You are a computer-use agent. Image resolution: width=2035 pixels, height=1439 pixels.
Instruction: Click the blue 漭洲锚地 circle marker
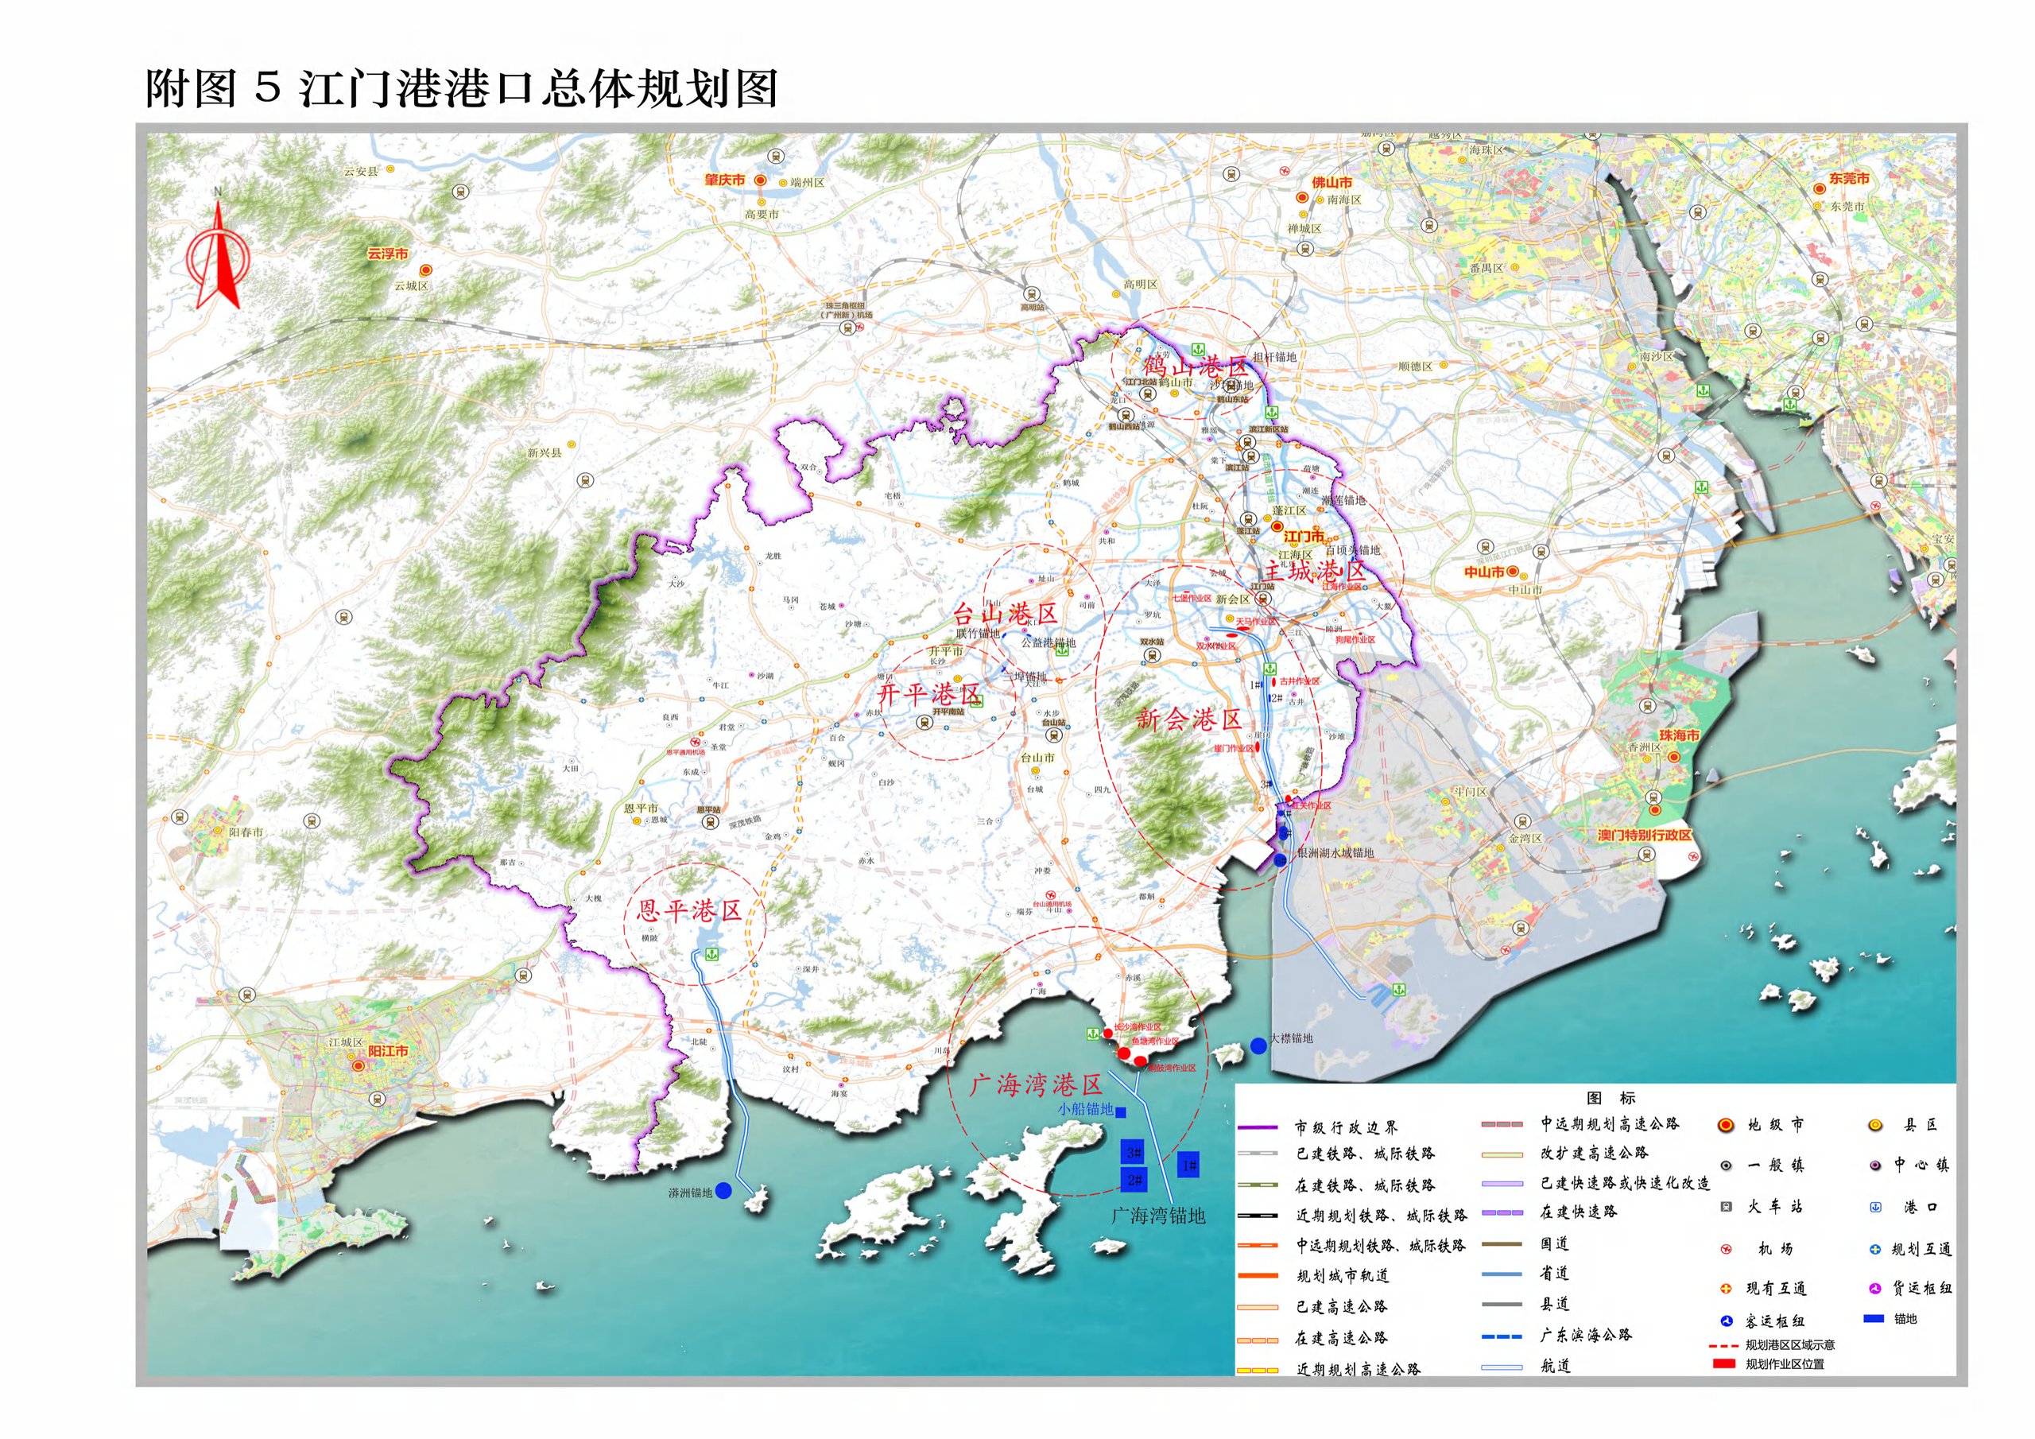pyautogui.click(x=724, y=1191)
